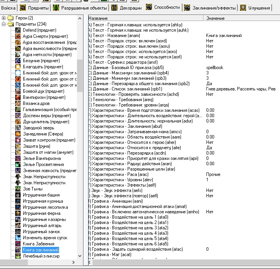Click the Замедление (Сфера) icon
This screenshot has width=280, height=269.
click(x=18, y=134)
